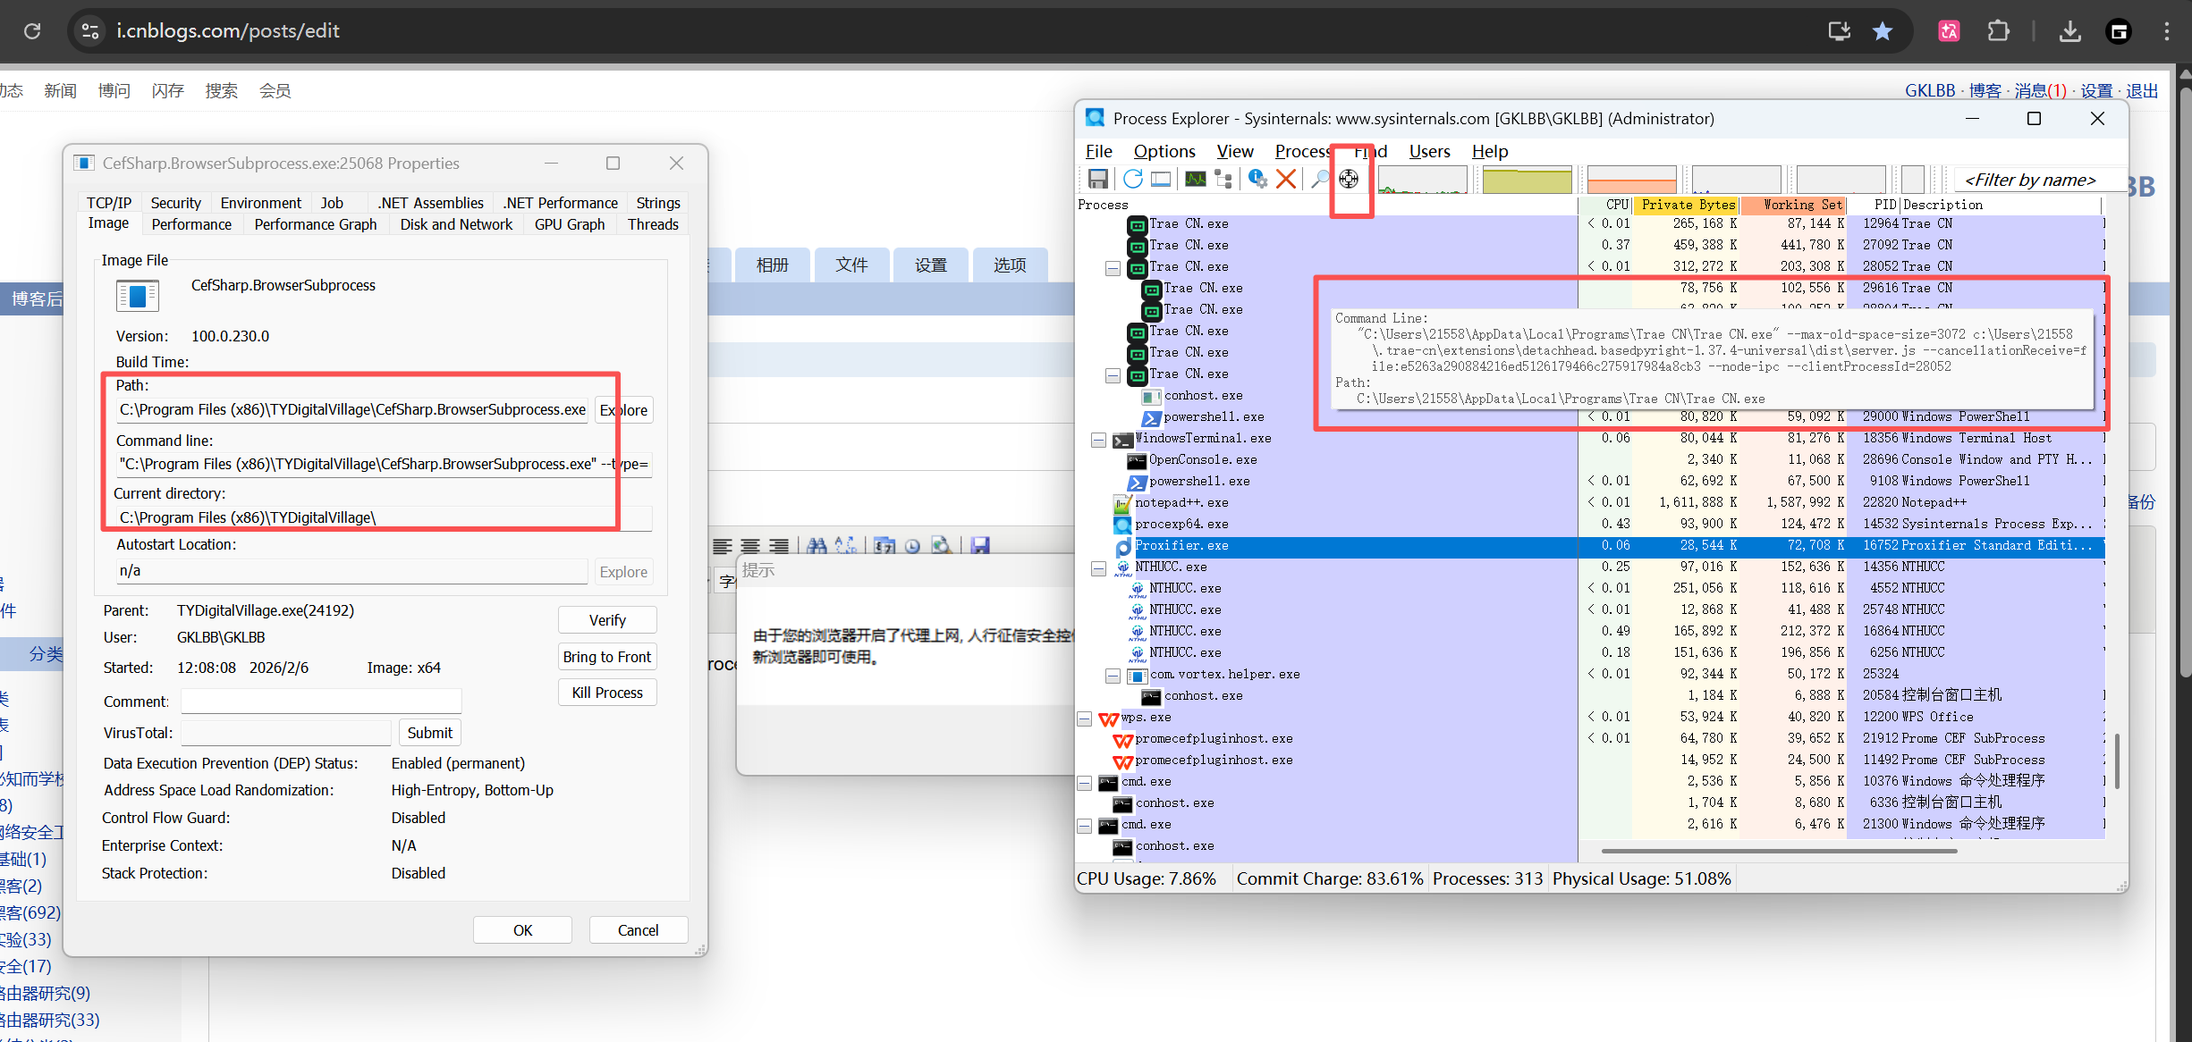Collapse the wps.exe process tree node
This screenshot has width=2192, height=1042.
tap(1084, 718)
